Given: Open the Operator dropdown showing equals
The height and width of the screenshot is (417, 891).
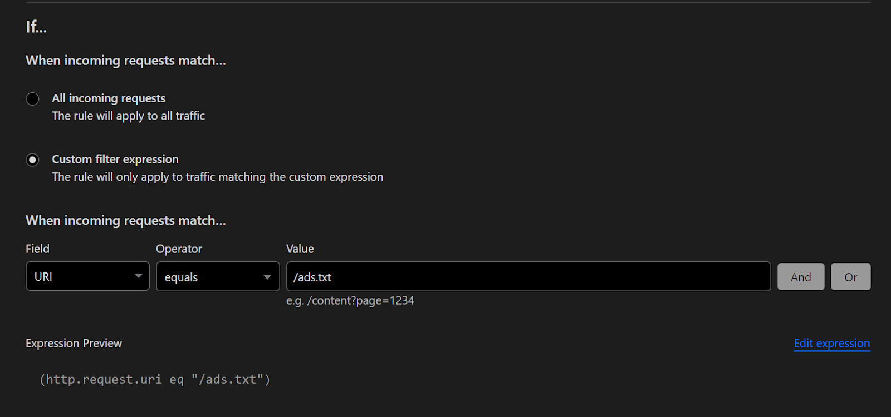Looking at the screenshot, I should (218, 276).
